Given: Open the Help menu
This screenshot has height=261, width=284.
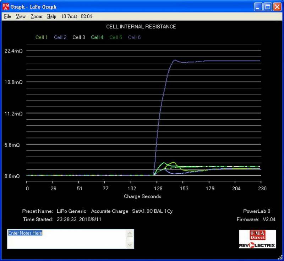Looking at the screenshot, I should click(51, 16).
